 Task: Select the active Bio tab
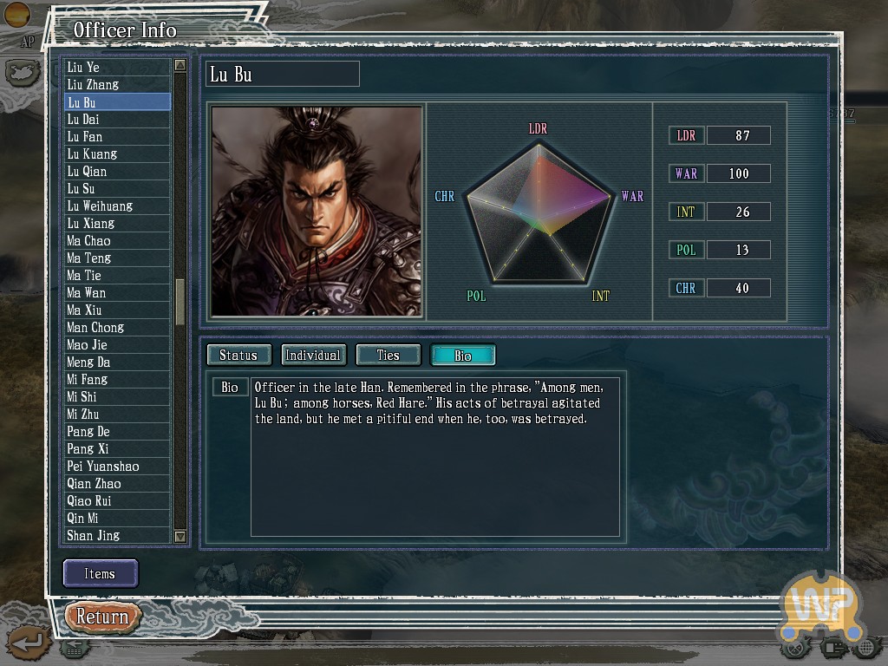[x=463, y=355]
